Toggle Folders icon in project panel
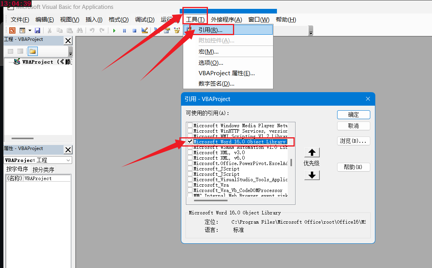 pos(33,51)
